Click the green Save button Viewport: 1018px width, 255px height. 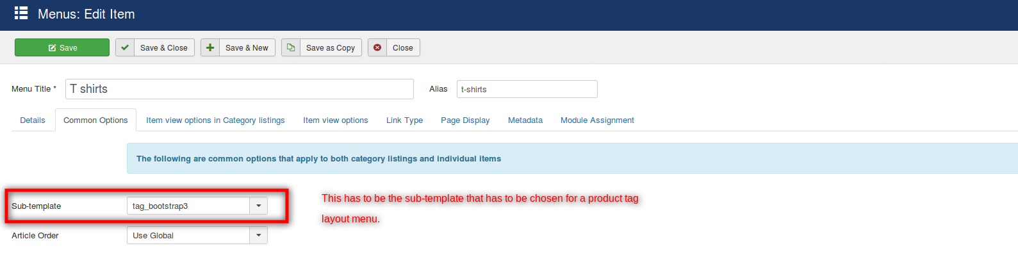pyautogui.click(x=62, y=47)
